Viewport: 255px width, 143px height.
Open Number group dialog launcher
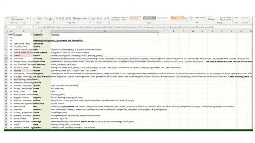click(109, 23)
